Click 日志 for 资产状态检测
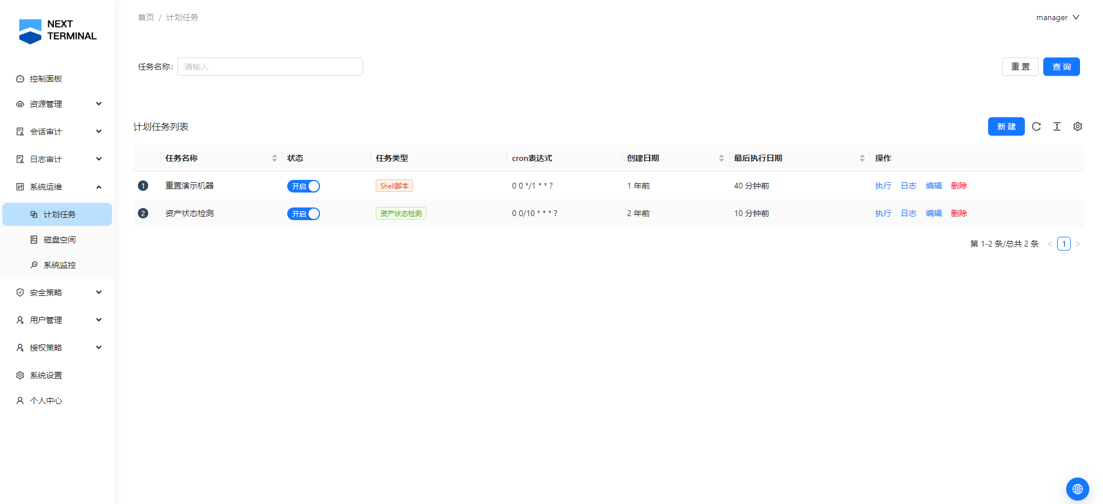The image size is (1103, 504). click(x=908, y=213)
